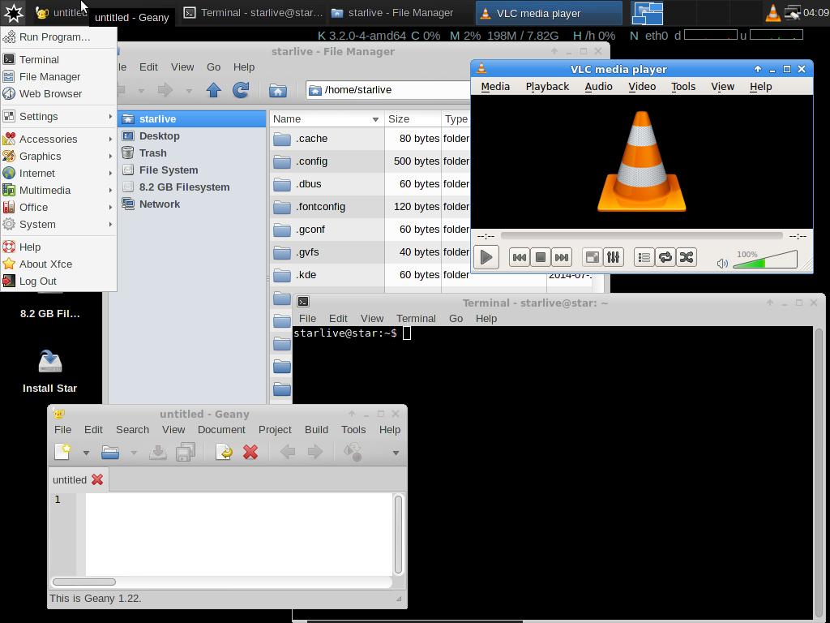Open file icon in Geany toolbar
This screenshot has width=830, height=623.
coord(110,452)
